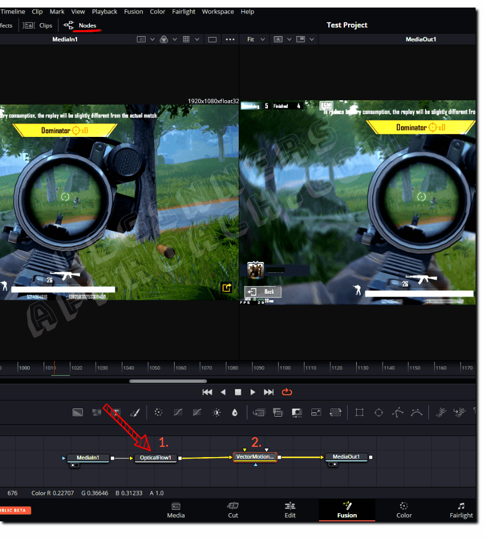This screenshot has height=539, width=485.
Task: Enable loop playback in transport controls
Action: point(287,392)
